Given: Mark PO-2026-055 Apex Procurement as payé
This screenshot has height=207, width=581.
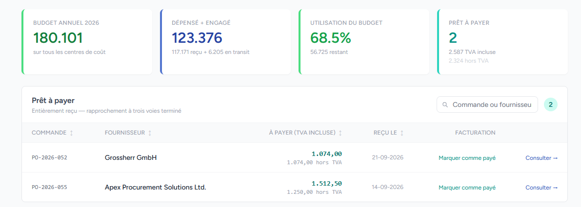Looking at the screenshot, I should 467,188.
